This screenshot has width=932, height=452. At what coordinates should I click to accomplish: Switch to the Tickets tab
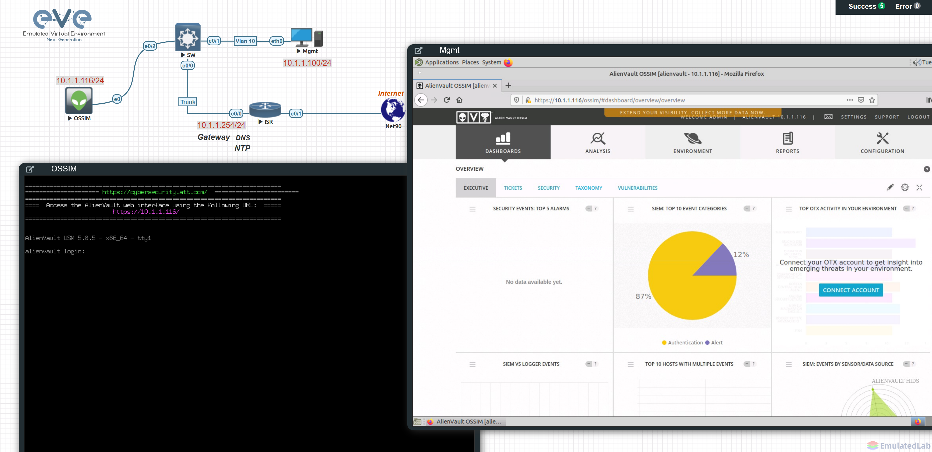click(513, 188)
